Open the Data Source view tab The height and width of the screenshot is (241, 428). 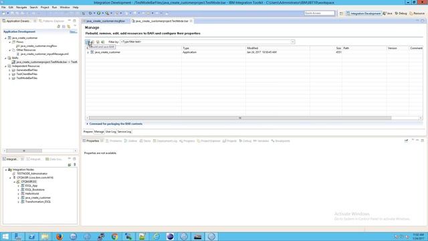click(x=54, y=159)
